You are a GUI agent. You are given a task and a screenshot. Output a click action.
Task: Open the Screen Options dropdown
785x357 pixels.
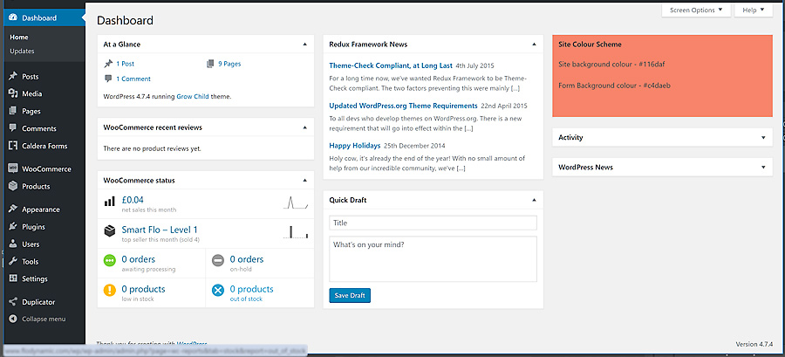[695, 10]
